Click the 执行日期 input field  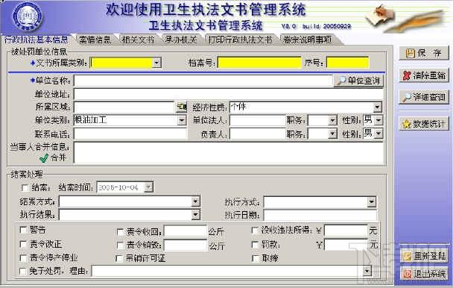click(320, 215)
